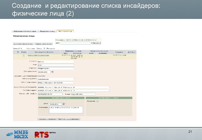Viewport: 202px width, 140px height.
Task: Click the 'Почтовый адрес' input field
Action: (x=74, y=90)
